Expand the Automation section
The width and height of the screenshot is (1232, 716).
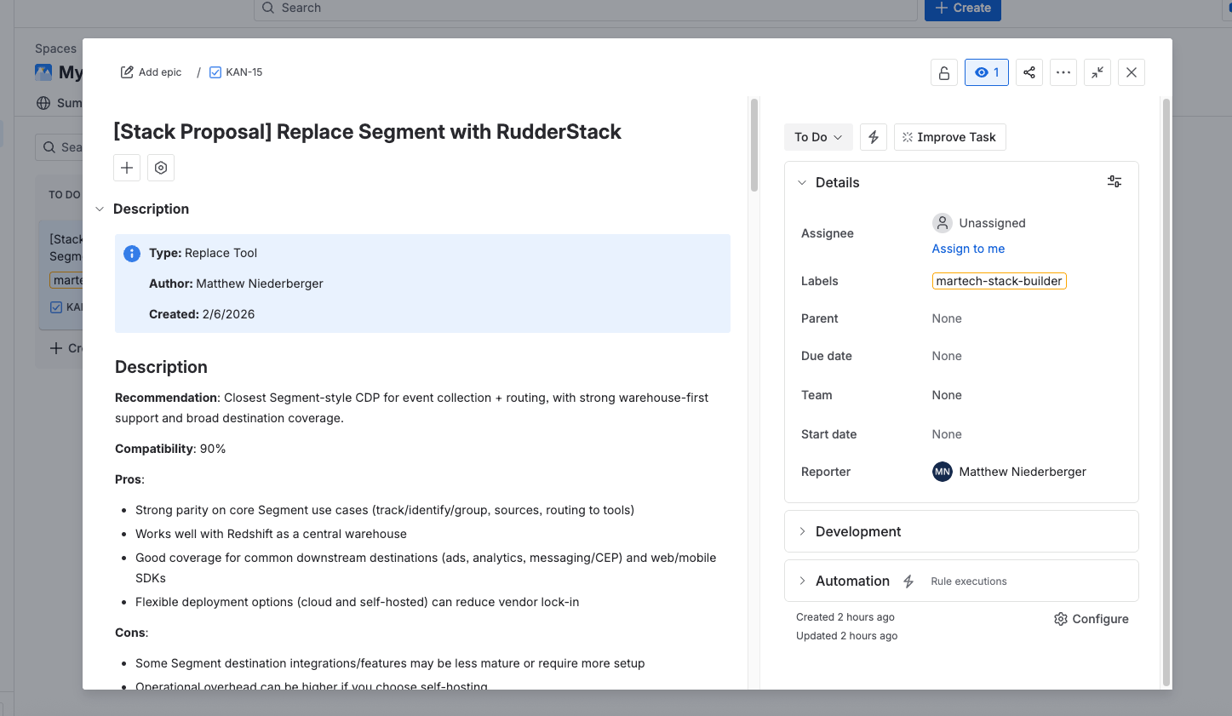802,581
